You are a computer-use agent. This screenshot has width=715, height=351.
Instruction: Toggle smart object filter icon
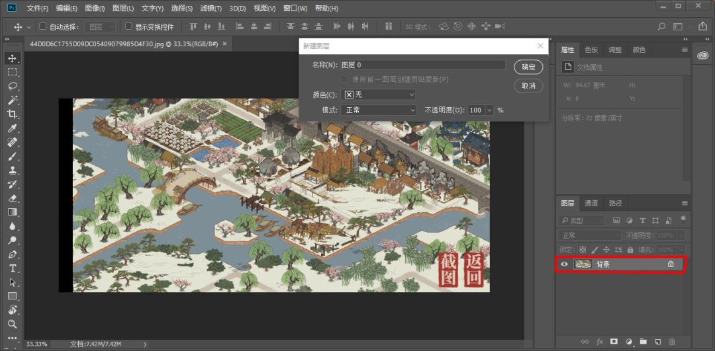tap(669, 220)
